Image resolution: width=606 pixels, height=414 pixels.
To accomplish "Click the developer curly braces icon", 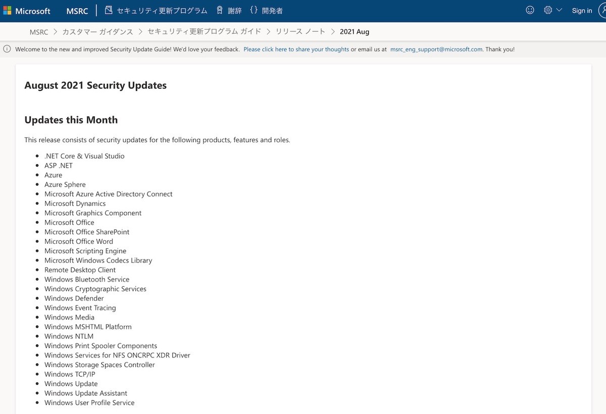I will pos(254,10).
